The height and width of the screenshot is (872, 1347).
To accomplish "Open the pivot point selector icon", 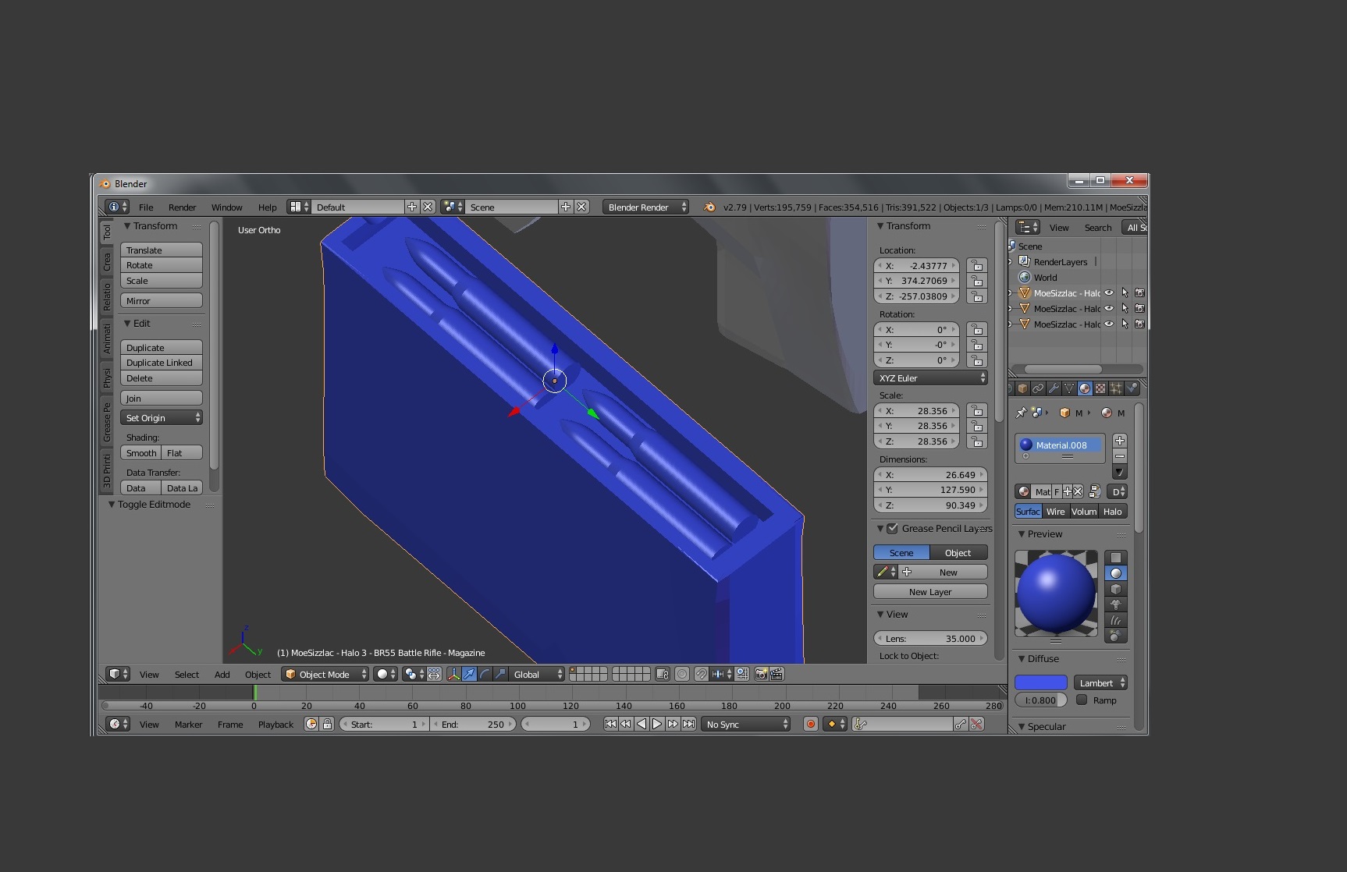I will pyautogui.click(x=414, y=674).
